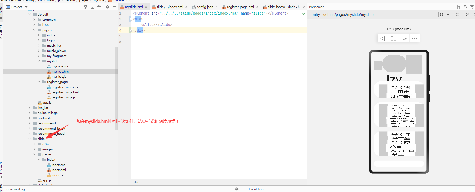475x192 pixels.
Task: Toggle the light/dark mode sun icon
Action: (x=404, y=38)
